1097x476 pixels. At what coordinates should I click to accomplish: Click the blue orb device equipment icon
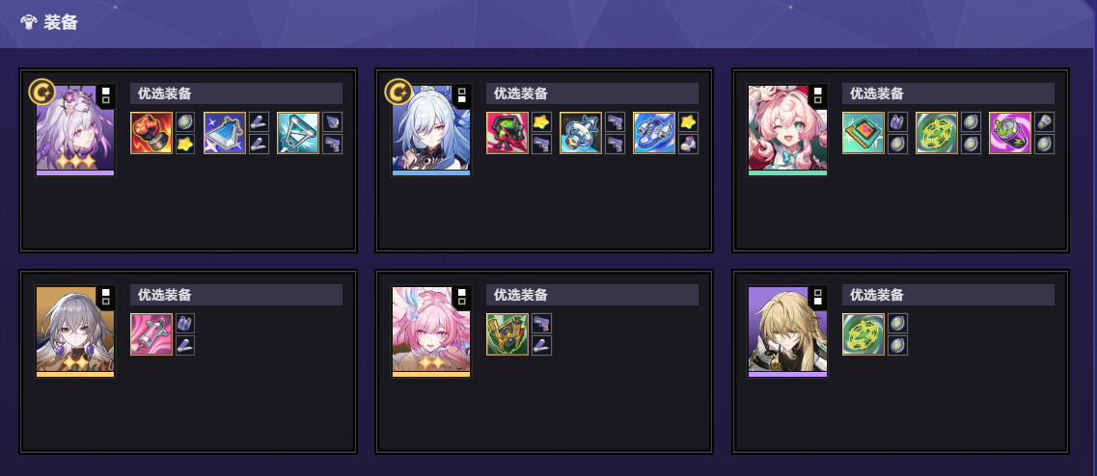(581, 133)
